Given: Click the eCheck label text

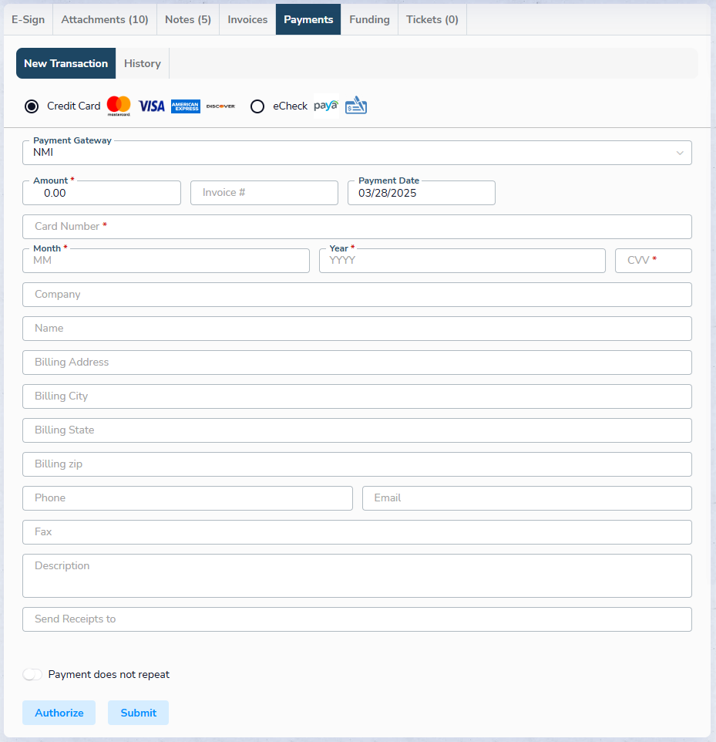Looking at the screenshot, I should pyautogui.click(x=290, y=106).
